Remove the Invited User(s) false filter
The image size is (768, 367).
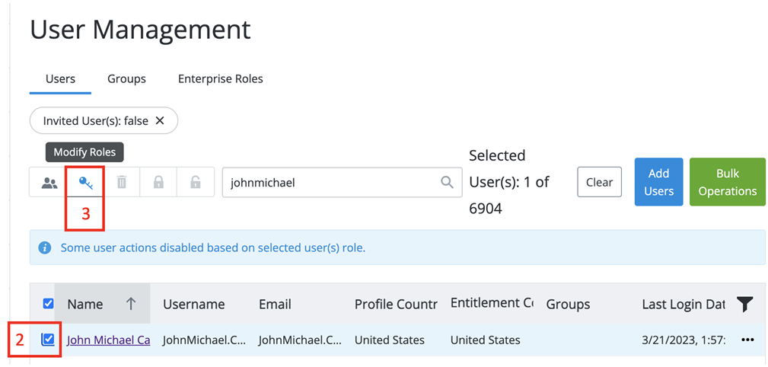(x=160, y=120)
